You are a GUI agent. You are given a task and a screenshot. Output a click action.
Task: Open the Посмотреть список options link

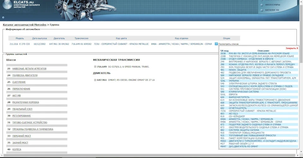(229, 44)
